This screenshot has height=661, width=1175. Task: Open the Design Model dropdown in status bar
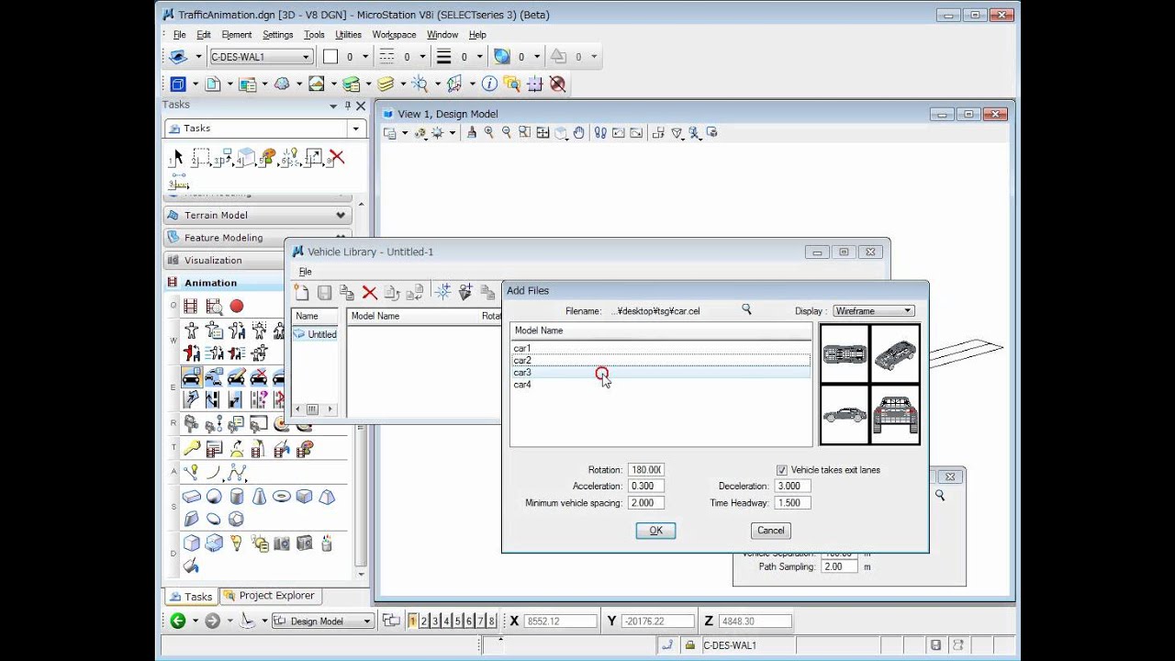pyautogui.click(x=323, y=622)
